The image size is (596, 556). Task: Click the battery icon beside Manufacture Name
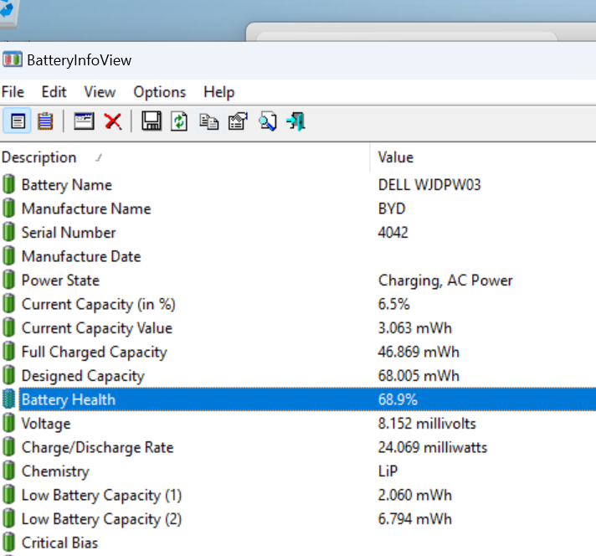pos(8,208)
